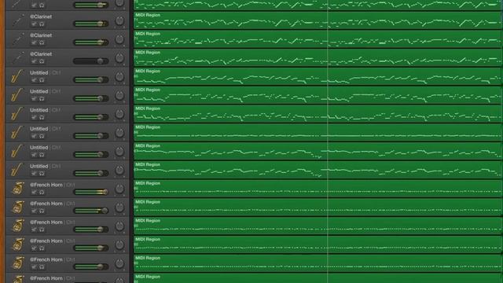The image size is (503, 283).
Task: Solo the fifth Untitled track
Action: point(42,155)
